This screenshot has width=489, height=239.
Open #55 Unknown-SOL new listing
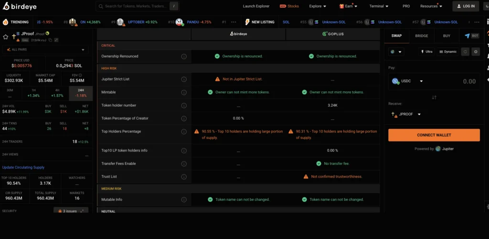[334, 22]
